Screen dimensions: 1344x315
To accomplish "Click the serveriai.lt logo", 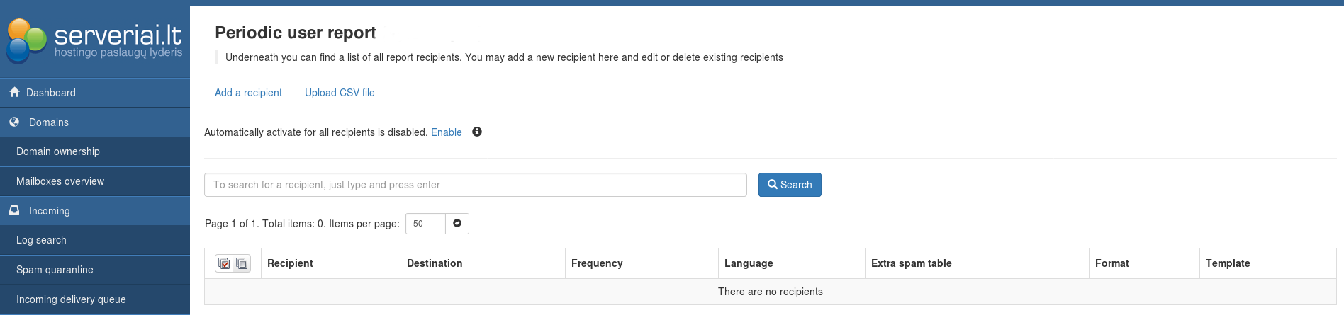I will click(x=94, y=40).
